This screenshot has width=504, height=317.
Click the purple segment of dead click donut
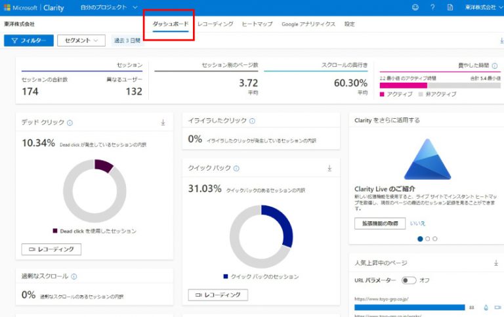[104, 165]
